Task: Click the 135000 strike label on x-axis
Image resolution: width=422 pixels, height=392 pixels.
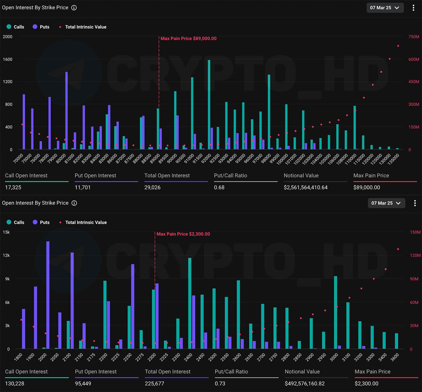Action: click(x=393, y=159)
